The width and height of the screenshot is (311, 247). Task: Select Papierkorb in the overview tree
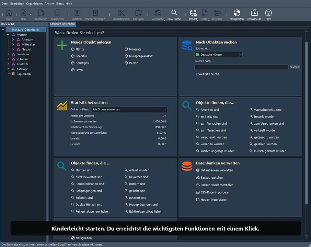tap(24, 74)
